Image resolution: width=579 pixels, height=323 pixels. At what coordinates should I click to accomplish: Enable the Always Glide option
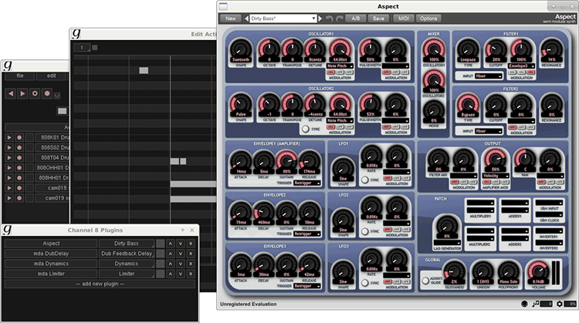pyautogui.click(x=425, y=281)
